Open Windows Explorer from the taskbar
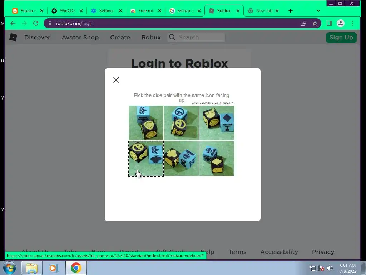Image resolution: width=366 pixels, height=275 pixels. pos(32,268)
